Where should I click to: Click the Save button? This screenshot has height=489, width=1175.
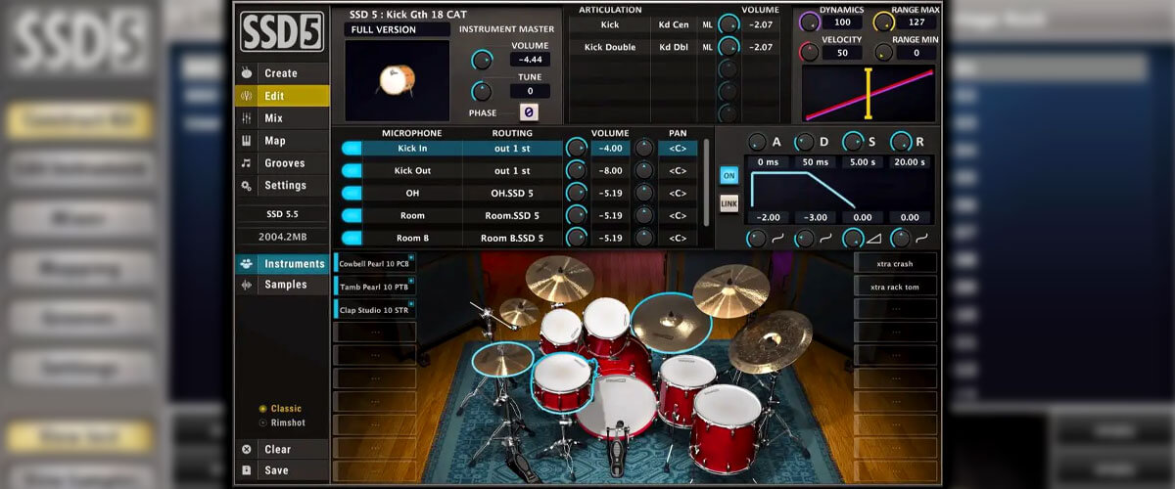tap(282, 470)
